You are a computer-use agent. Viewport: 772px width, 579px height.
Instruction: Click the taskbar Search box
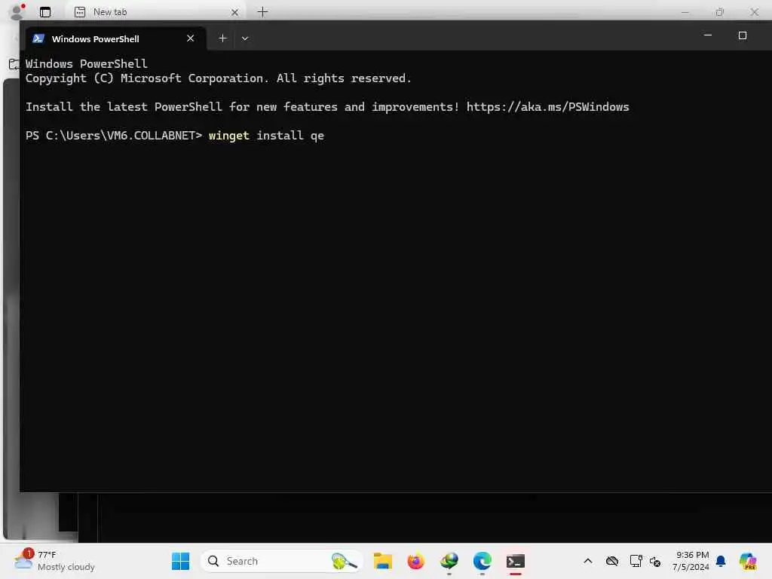tap(282, 561)
